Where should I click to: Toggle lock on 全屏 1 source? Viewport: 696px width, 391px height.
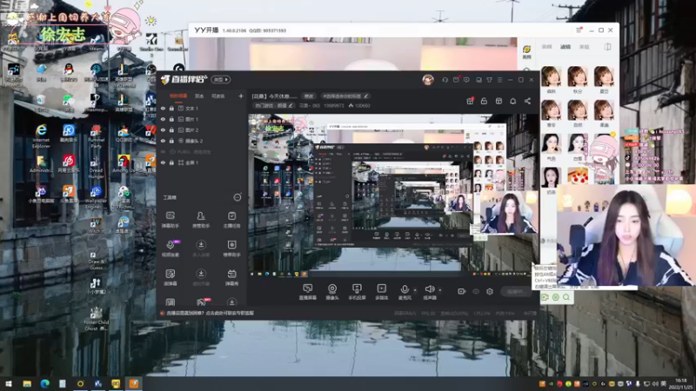(x=171, y=162)
